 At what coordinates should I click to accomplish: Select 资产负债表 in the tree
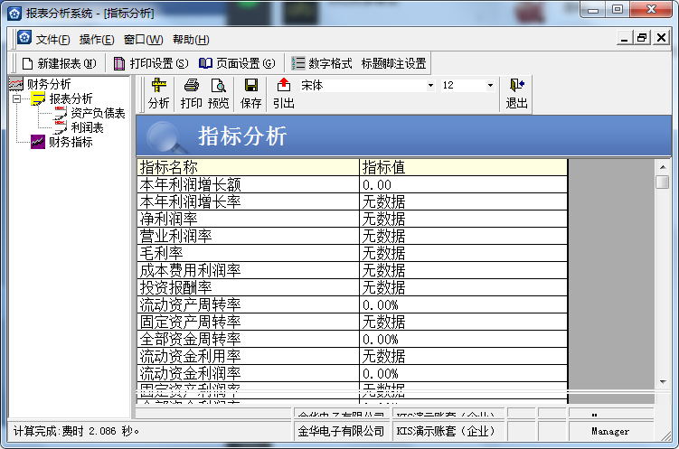(x=98, y=113)
